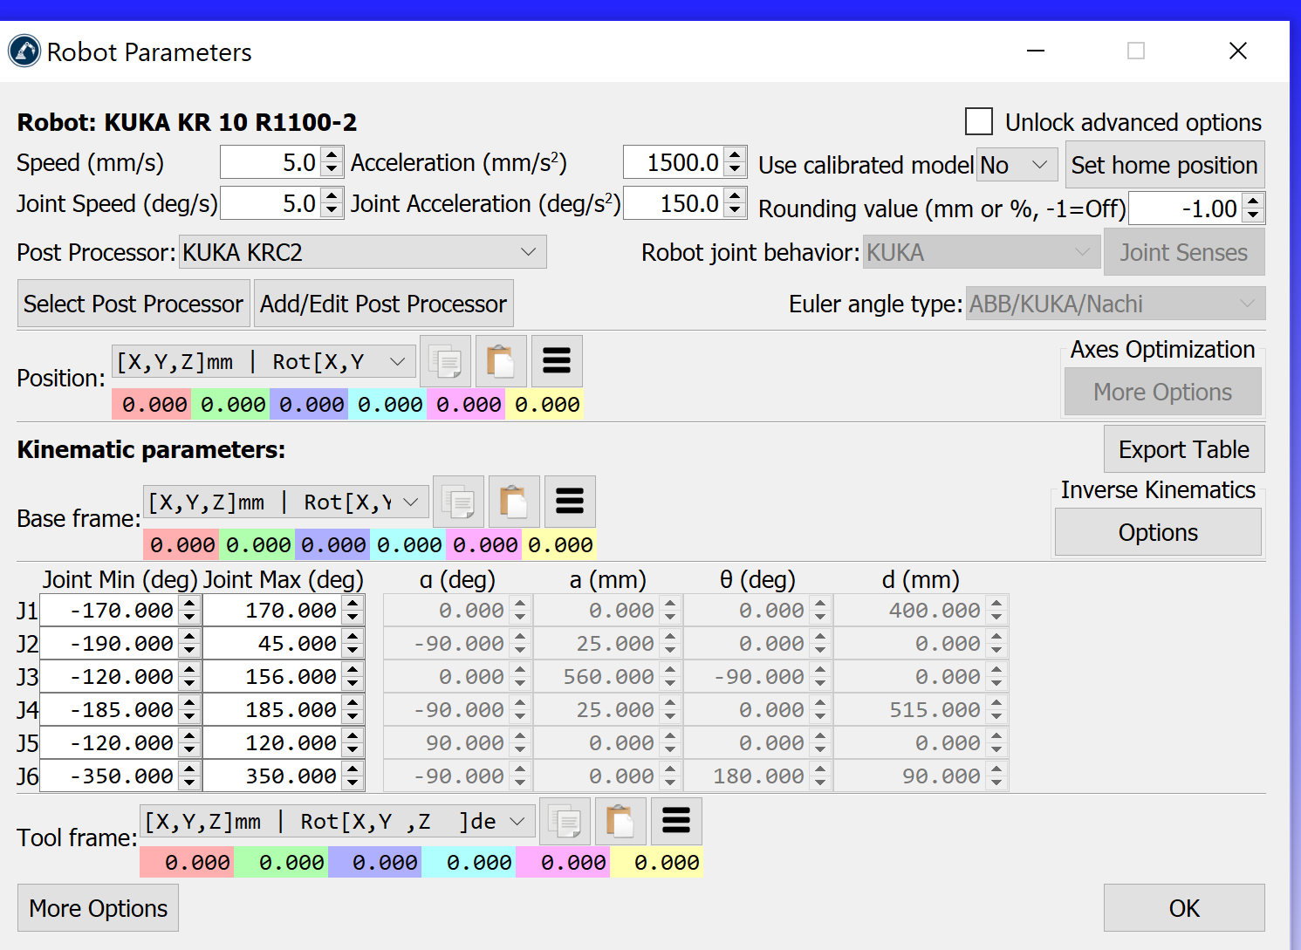
Task: Paste values into Base frame
Action: point(514,502)
